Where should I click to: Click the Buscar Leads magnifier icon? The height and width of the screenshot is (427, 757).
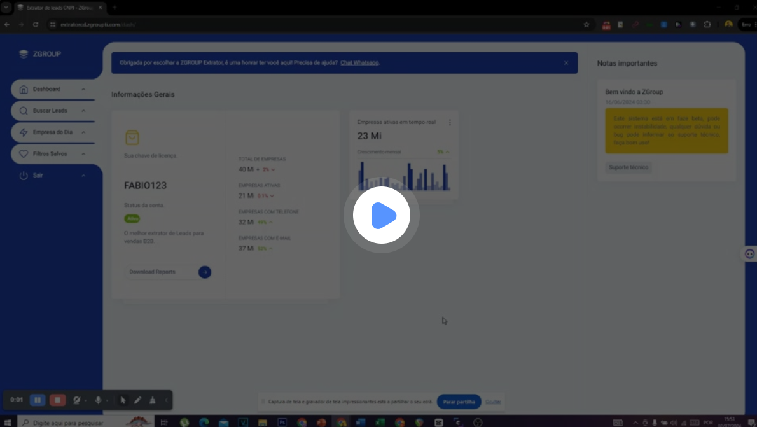23,111
